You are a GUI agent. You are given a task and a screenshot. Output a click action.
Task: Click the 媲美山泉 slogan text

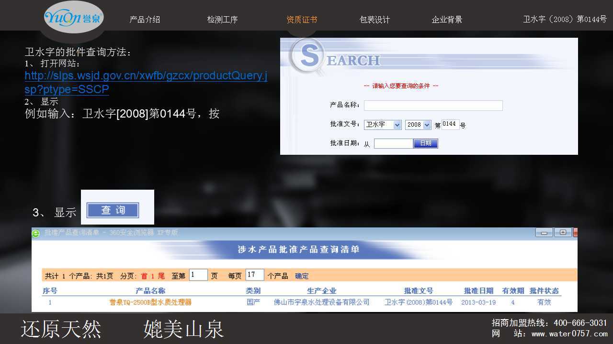click(183, 329)
